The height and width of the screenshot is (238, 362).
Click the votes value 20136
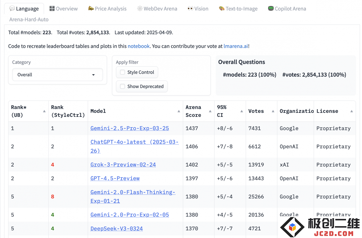pos(256,215)
